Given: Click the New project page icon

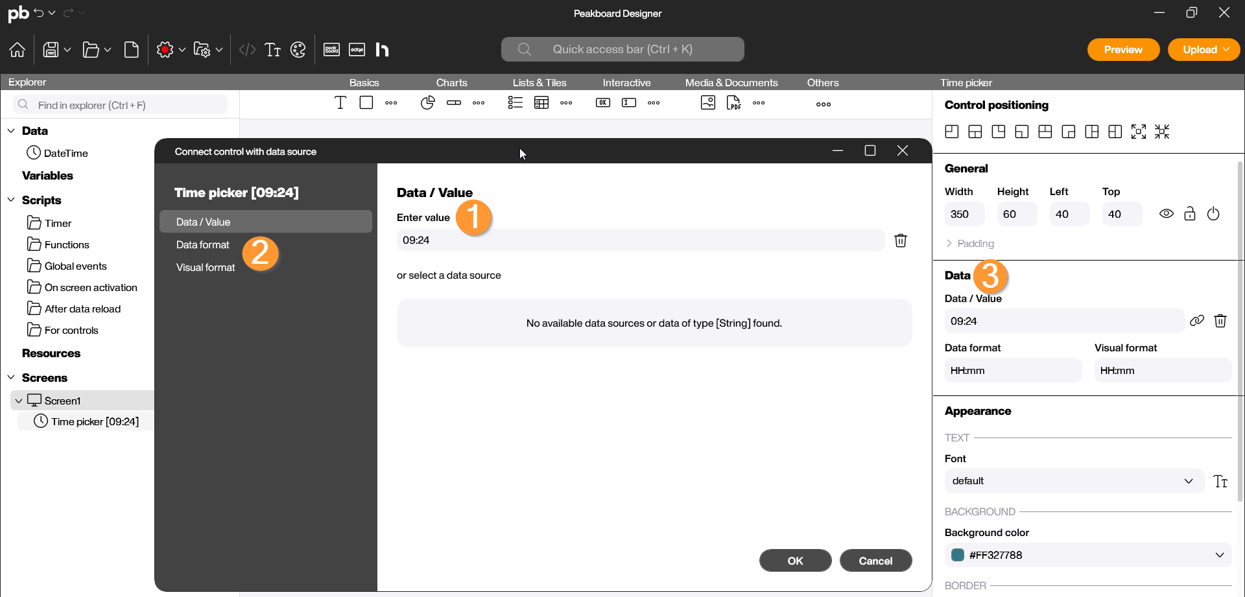Looking at the screenshot, I should [132, 50].
